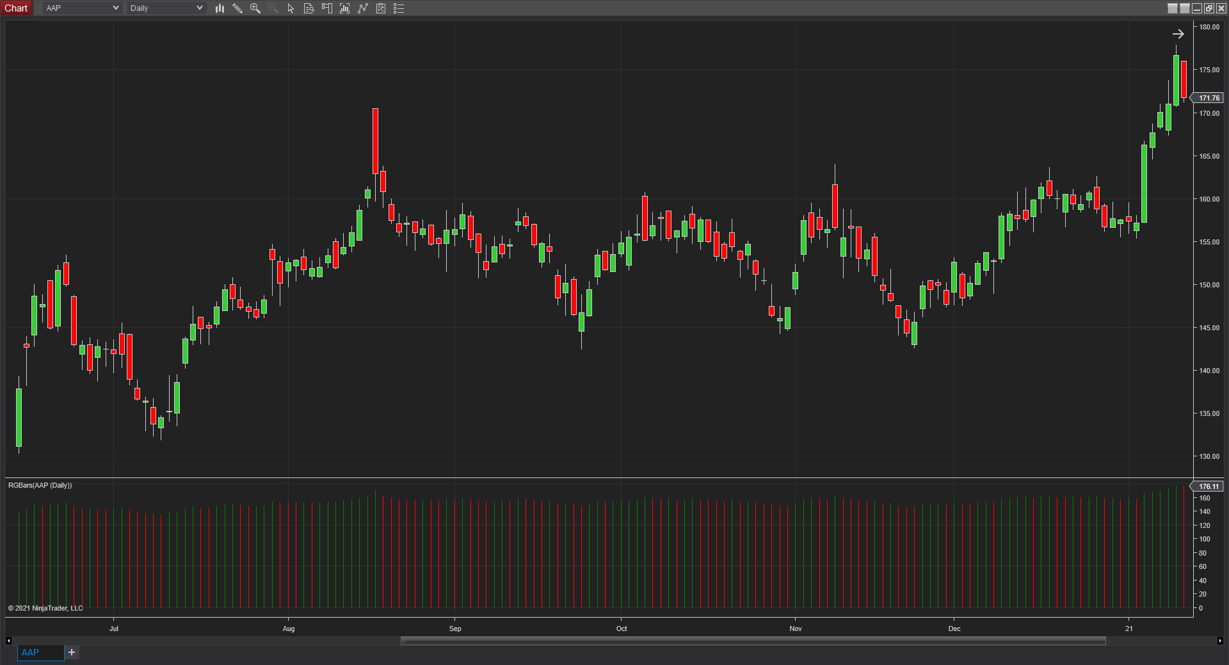Click the 135.00 price axis label

[x=1209, y=413]
